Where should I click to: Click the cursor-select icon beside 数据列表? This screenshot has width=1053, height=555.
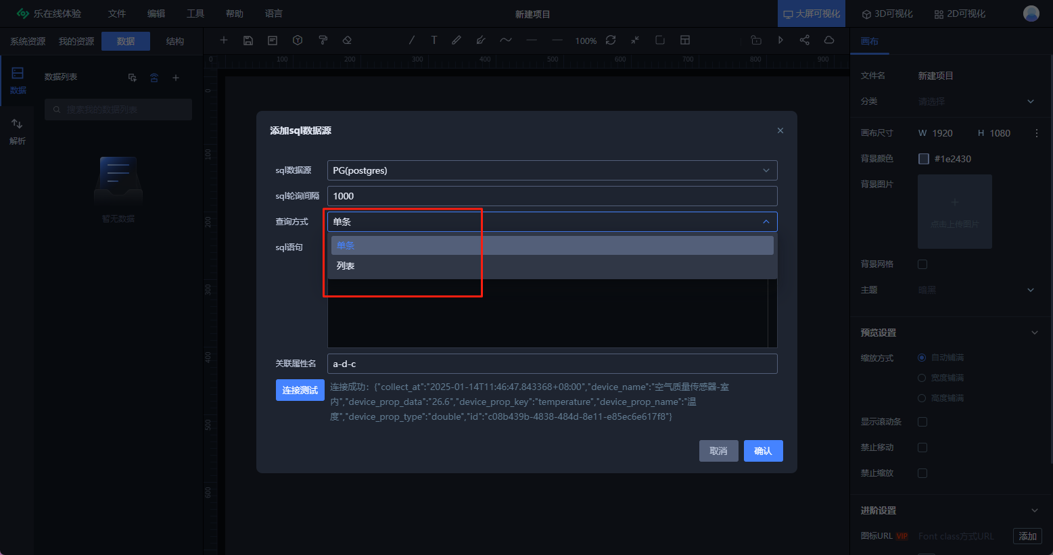(x=133, y=78)
